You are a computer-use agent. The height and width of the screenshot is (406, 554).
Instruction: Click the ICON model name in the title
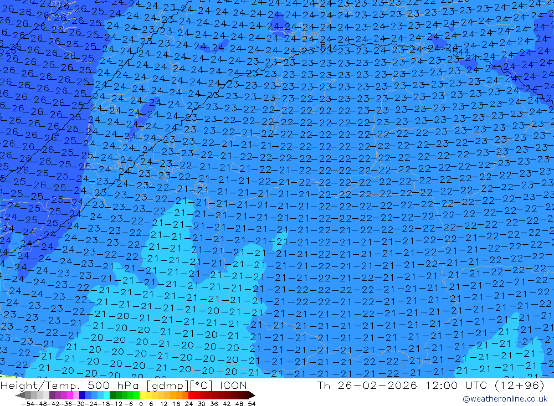[x=233, y=385]
